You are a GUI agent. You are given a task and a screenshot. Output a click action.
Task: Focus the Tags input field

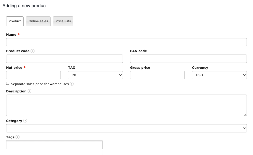click(x=54, y=145)
